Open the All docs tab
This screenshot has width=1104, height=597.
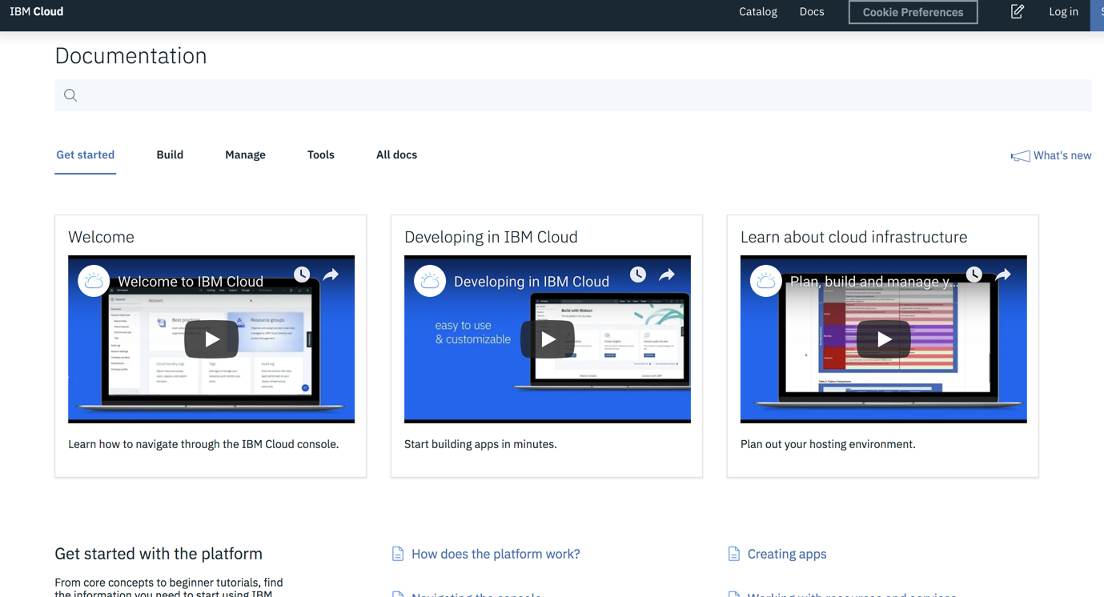pyautogui.click(x=396, y=154)
